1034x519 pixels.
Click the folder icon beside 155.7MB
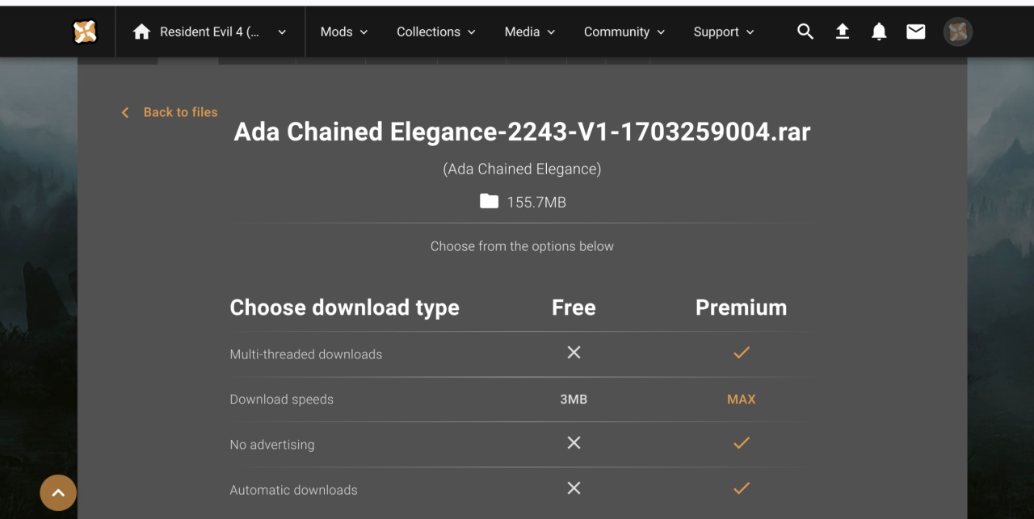489,201
